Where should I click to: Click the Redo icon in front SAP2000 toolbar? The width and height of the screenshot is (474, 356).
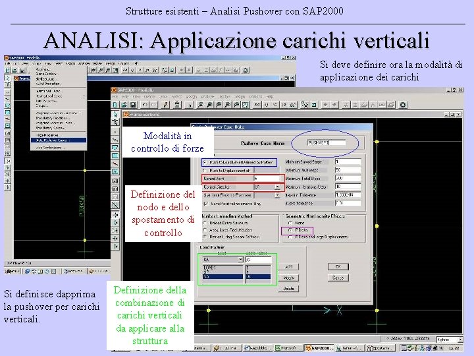tap(154, 105)
